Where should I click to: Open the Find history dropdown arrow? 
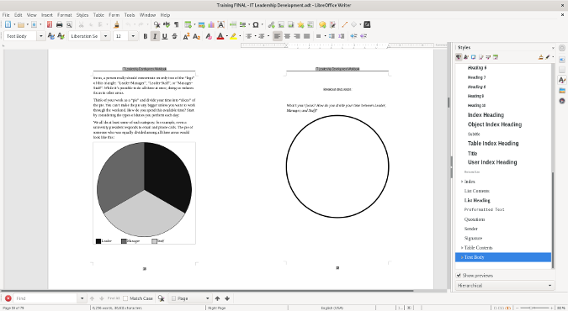(82, 298)
